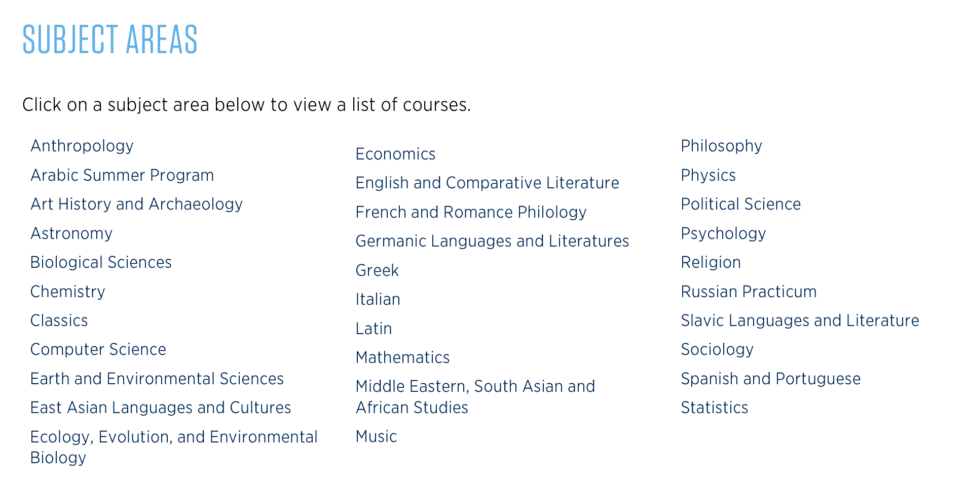The height and width of the screenshot is (487, 968).
Task: Open Earth and Environmental Sciences
Action: coord(157,379)
